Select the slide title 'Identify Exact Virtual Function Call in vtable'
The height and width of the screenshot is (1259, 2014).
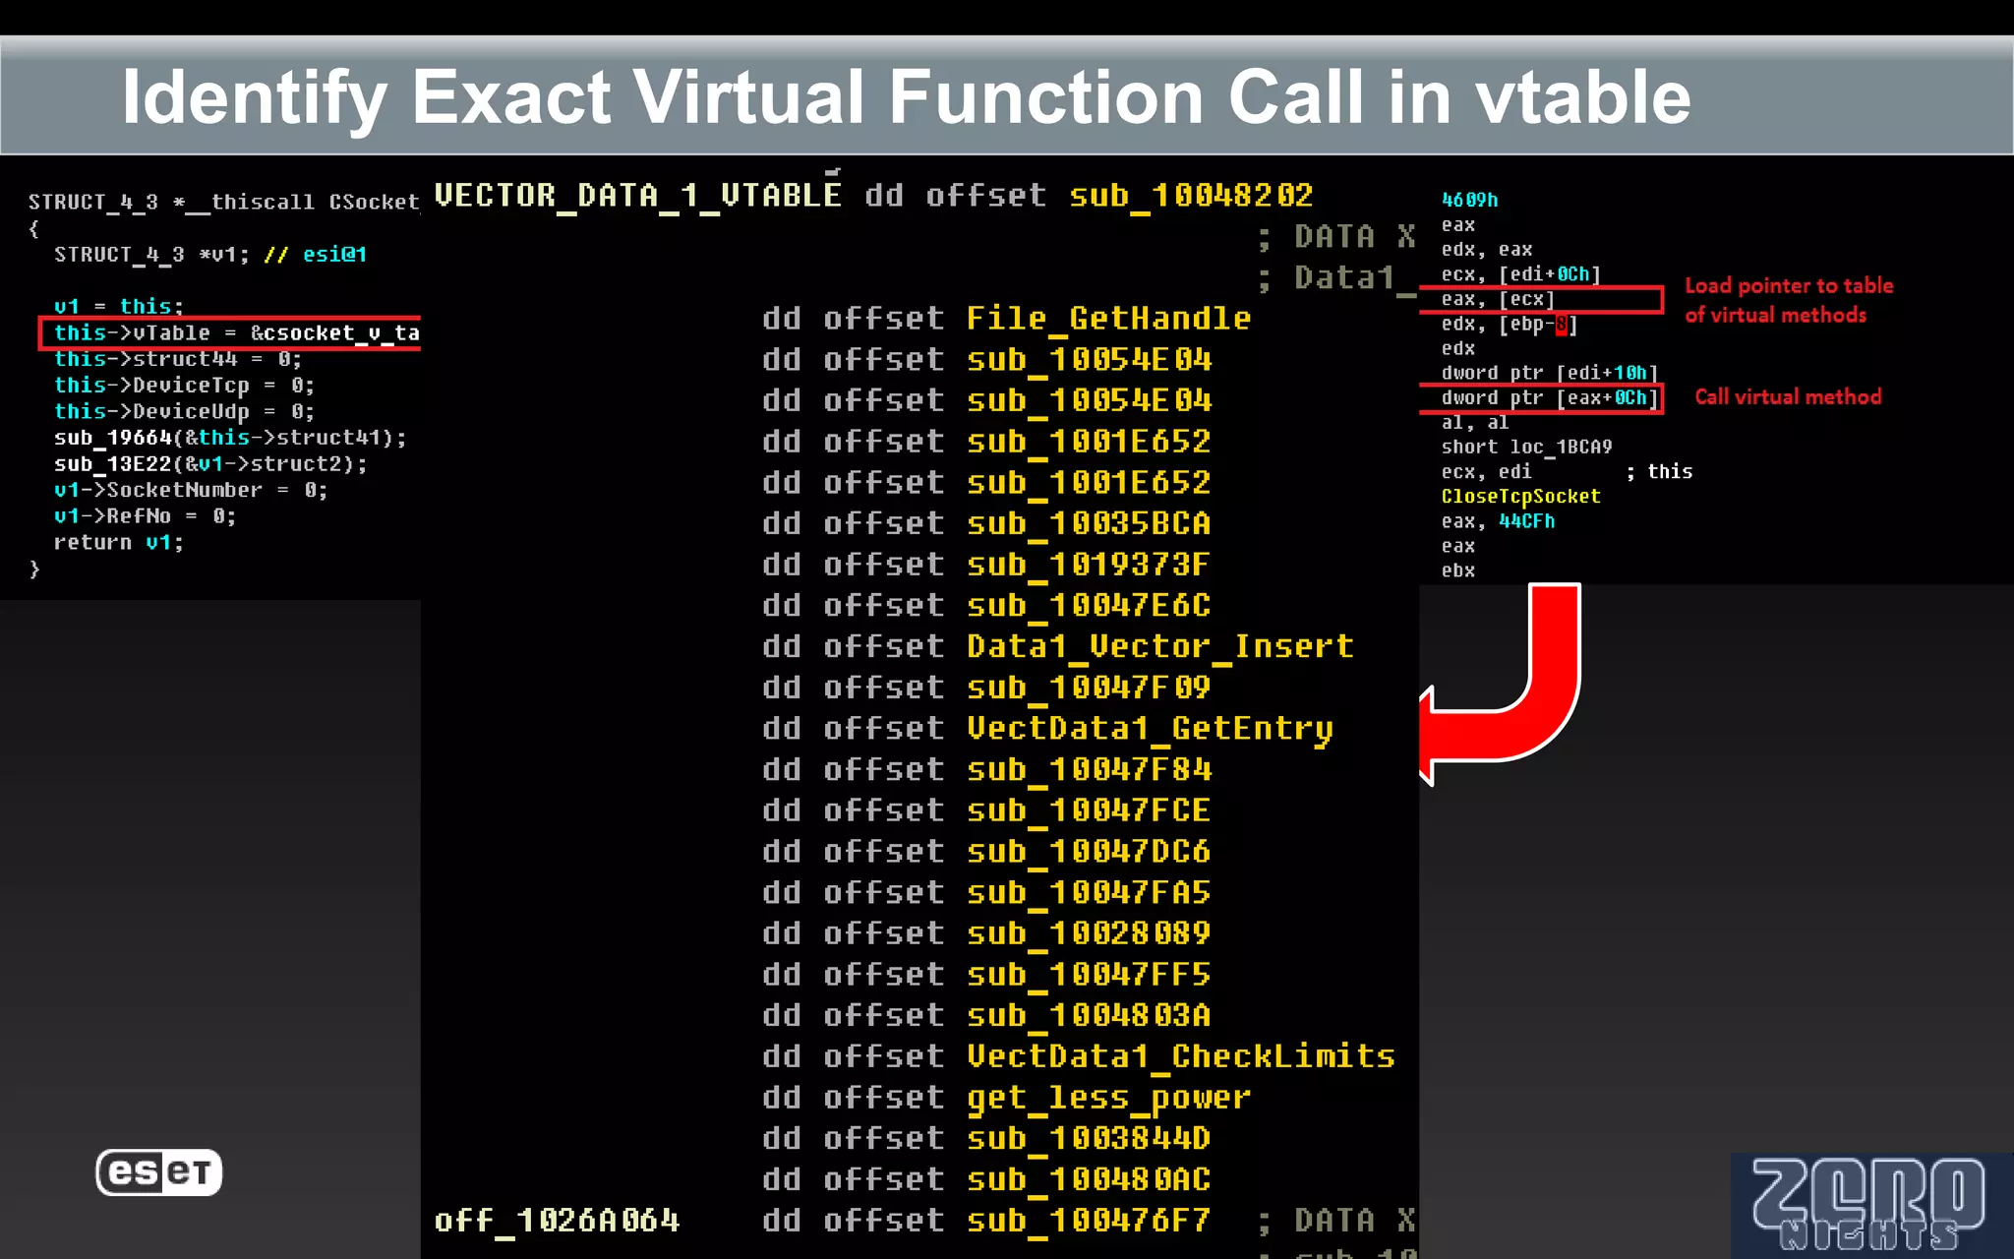(906, 97)
